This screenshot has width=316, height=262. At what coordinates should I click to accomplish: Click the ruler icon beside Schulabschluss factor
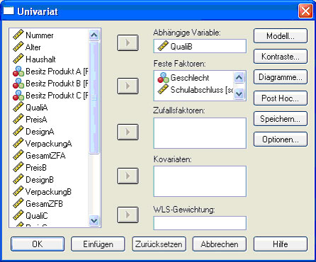[x=163, y=89]
